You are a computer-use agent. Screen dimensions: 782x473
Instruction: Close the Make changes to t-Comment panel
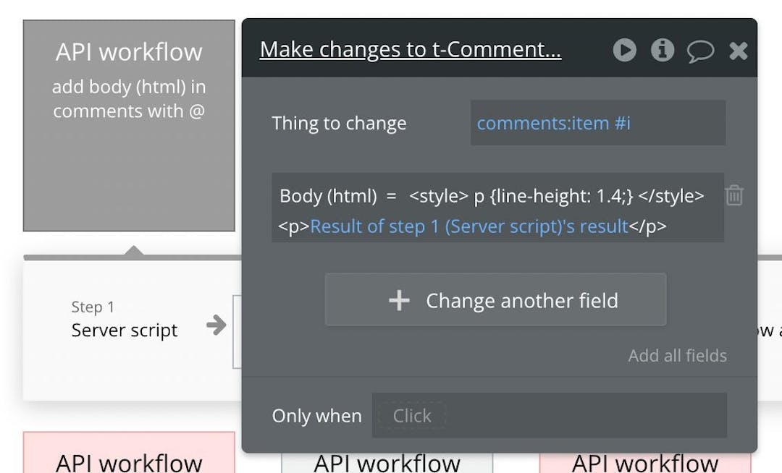tap(738, 51)
